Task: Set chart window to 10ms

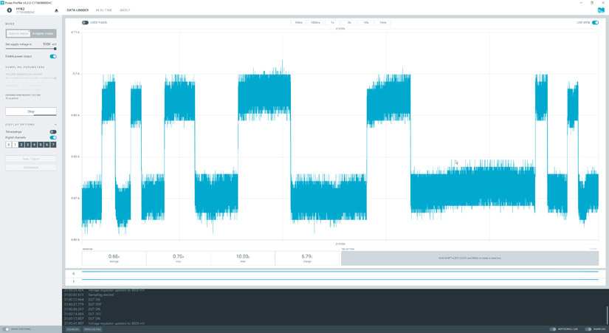Action: tap(299, 23)
